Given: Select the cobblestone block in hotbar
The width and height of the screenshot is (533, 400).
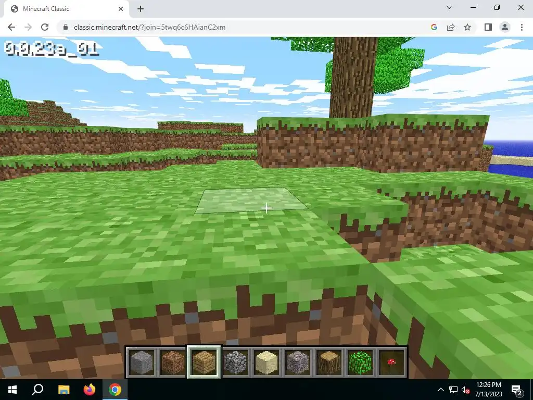Looking at the screenshot, I should tap(235, 362).
